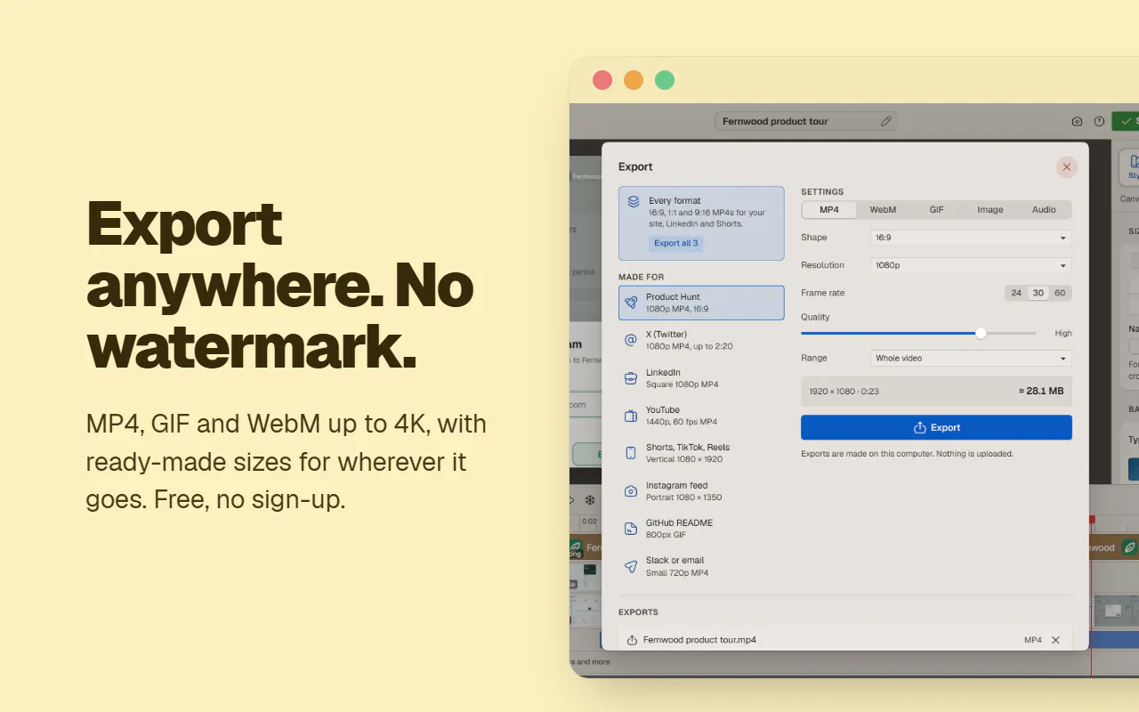This screenshot has height=712, width=1139.
Task: Switch to the MP4 format tab
Action: (x=829, y=210)
